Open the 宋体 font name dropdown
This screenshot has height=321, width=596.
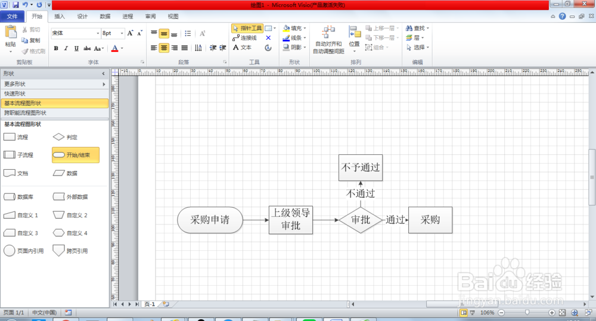pos(98,33)
